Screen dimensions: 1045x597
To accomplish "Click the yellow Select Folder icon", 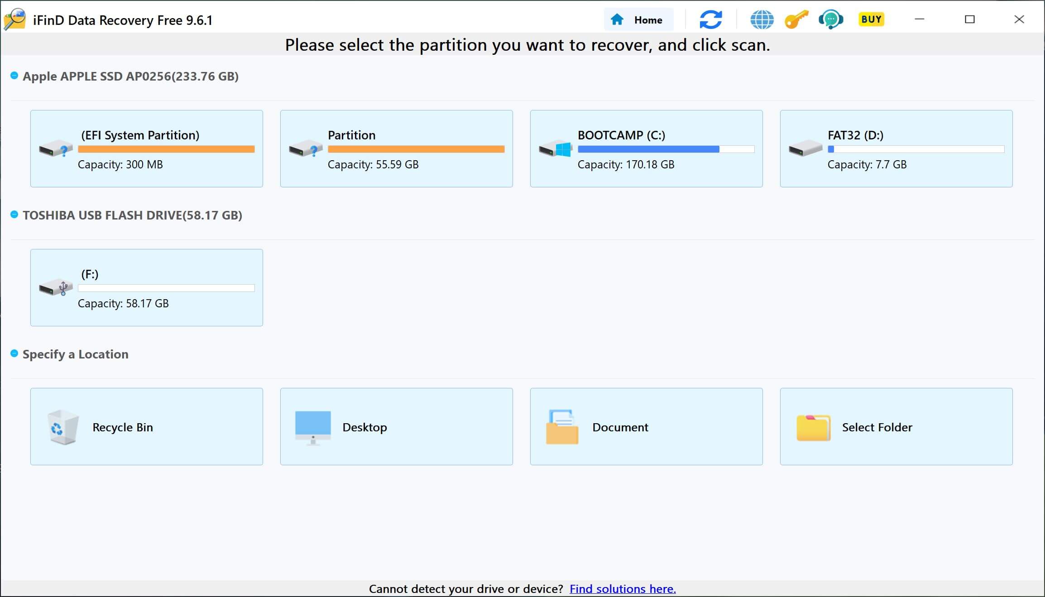I will coord(814,428).
